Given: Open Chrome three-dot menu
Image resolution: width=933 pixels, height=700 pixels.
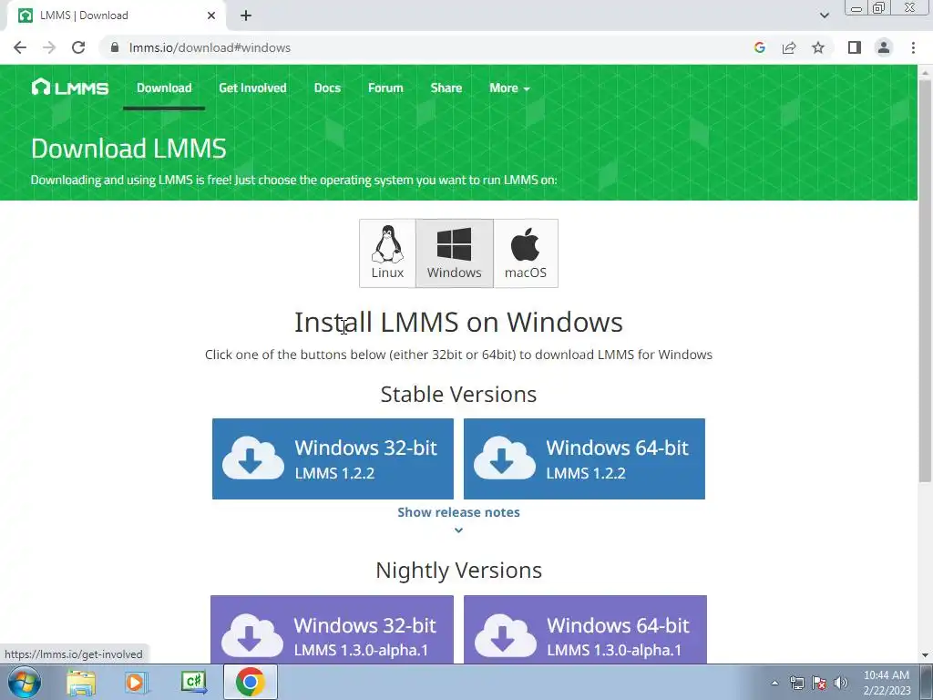Looking at the screenshot, I should coord(913,47).
